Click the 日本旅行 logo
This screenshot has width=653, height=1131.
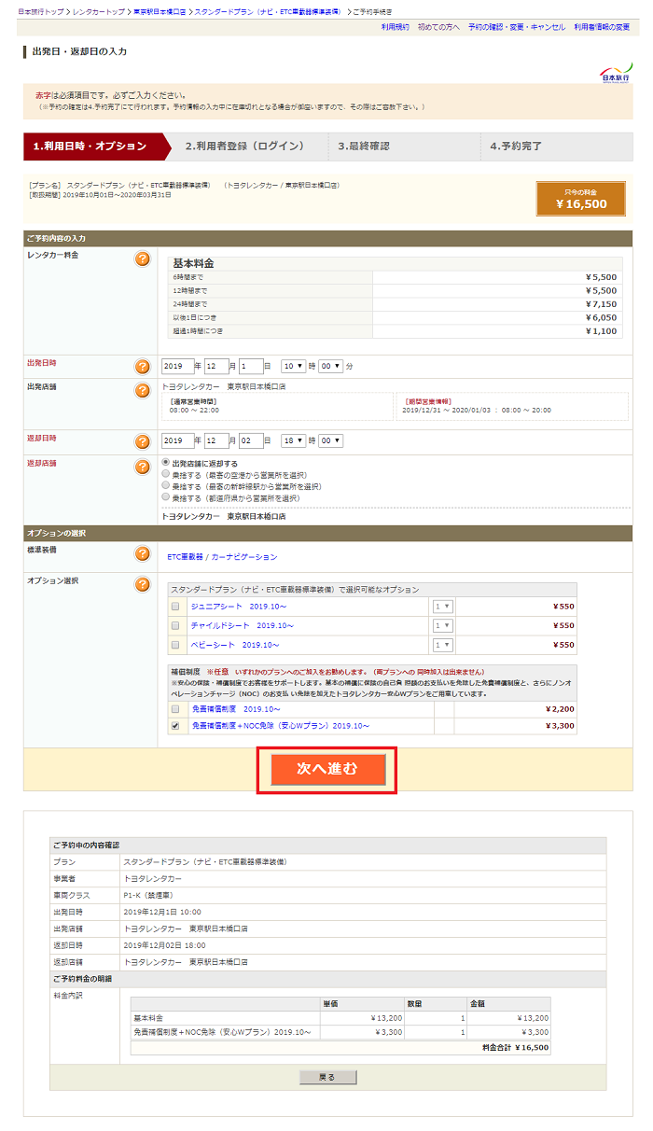[614, 74]
